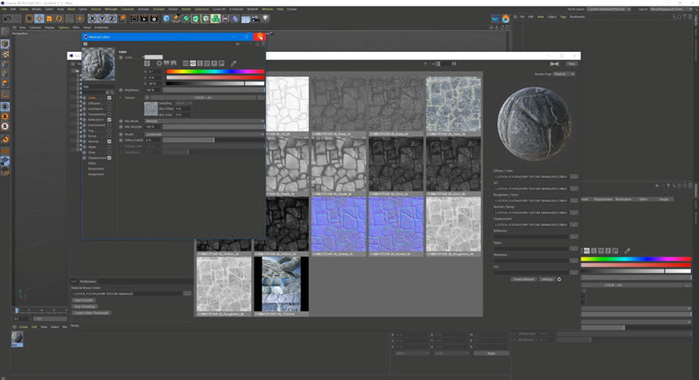The image size is (699, 380).
Task: Click the Cube primitive icon
Action: click(167, 19)
